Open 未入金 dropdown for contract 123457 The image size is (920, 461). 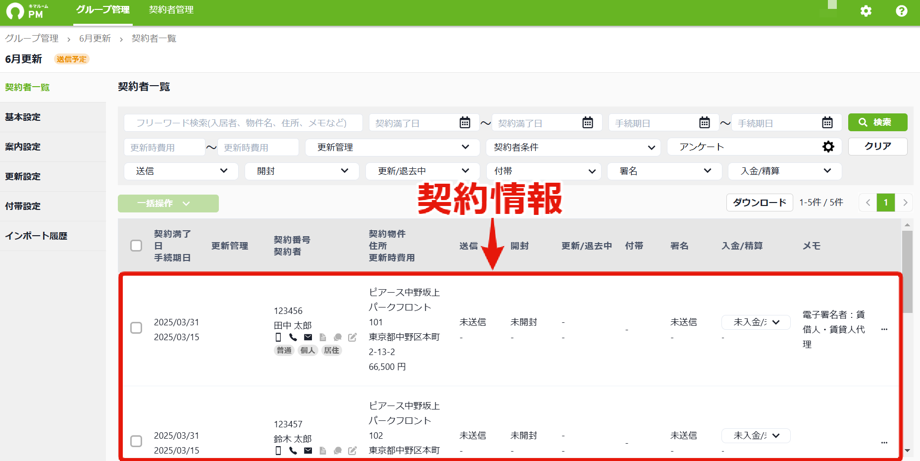coord(756,436)
